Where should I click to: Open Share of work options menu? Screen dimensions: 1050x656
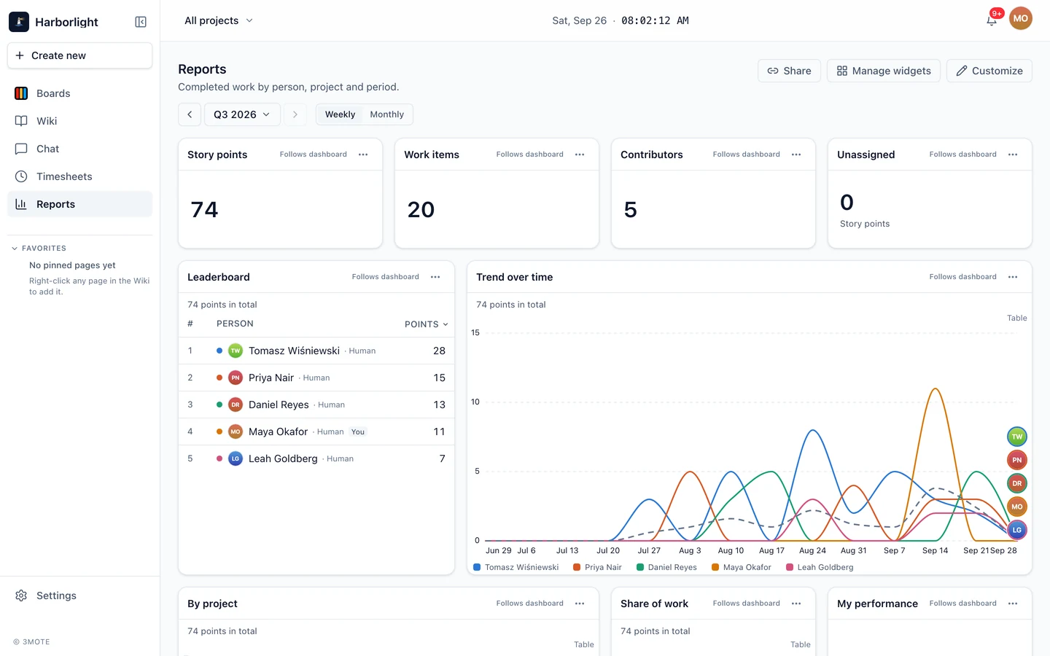point(796,604)
